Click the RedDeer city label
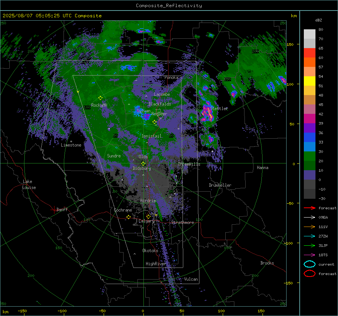The width and height of the screenshot is (338, 316). 159,114
